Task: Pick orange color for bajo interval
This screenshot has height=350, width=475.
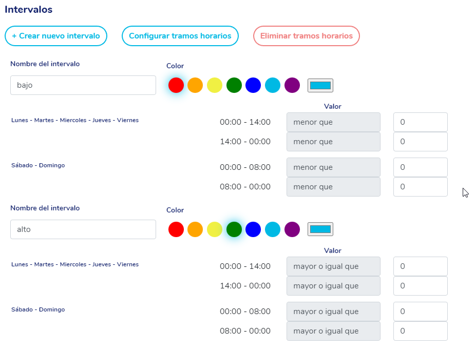Action: [x=195, y=85]
